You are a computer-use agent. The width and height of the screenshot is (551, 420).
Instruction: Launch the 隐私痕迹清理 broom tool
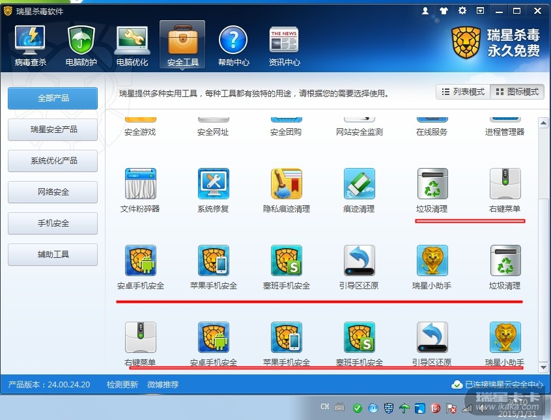click(287, 184)
